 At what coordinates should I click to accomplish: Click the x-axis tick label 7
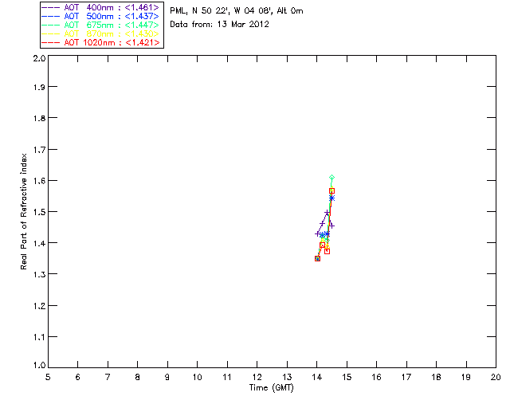[108, 377]
